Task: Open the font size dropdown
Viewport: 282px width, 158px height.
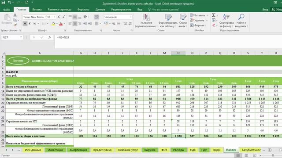Action: [x=55, y=17]
